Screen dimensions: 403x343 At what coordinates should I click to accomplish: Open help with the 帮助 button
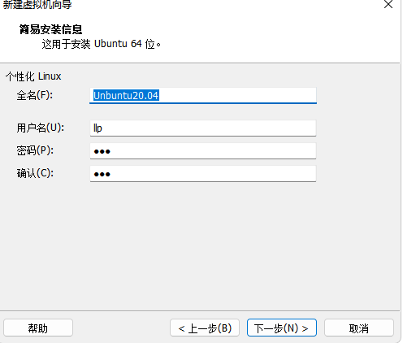pyautogui.click(x=38, y=328)
